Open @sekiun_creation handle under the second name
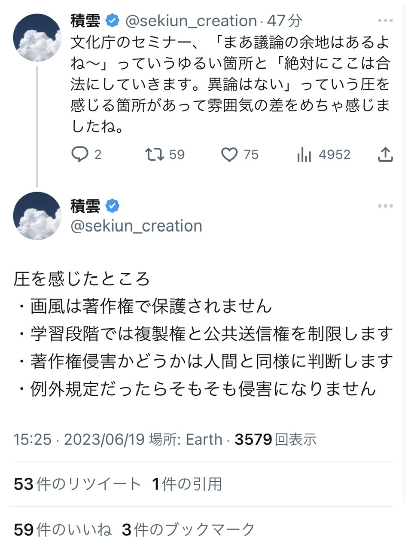 click(136, 226)
